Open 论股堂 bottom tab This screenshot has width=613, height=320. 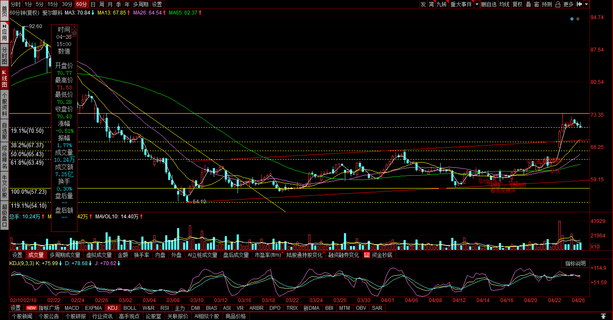coord(153,316)
